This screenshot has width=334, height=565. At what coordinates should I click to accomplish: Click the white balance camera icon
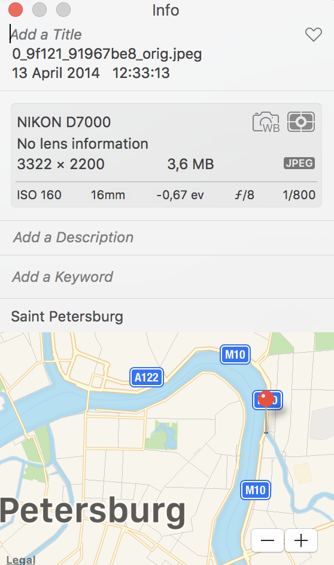coord(266,122)
